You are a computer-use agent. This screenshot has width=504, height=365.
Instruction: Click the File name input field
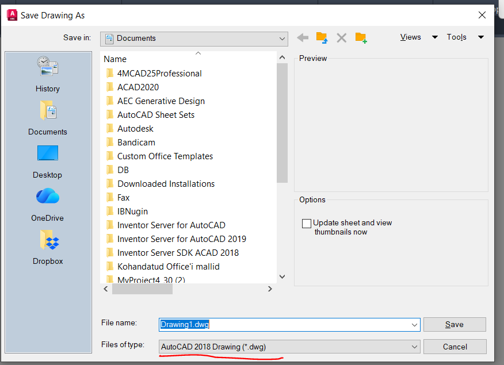[288, 325]
